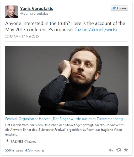View the 473 favorites count
The height and width of the screenshot is (157, 134).
pyautogui.click(x=35, y=150)
